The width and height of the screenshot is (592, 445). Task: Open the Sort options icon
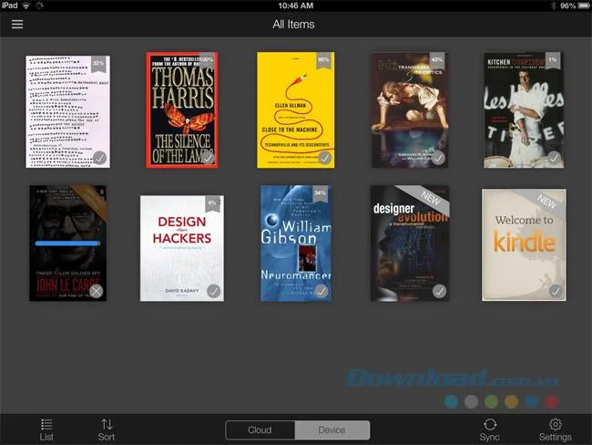[107, 424]
